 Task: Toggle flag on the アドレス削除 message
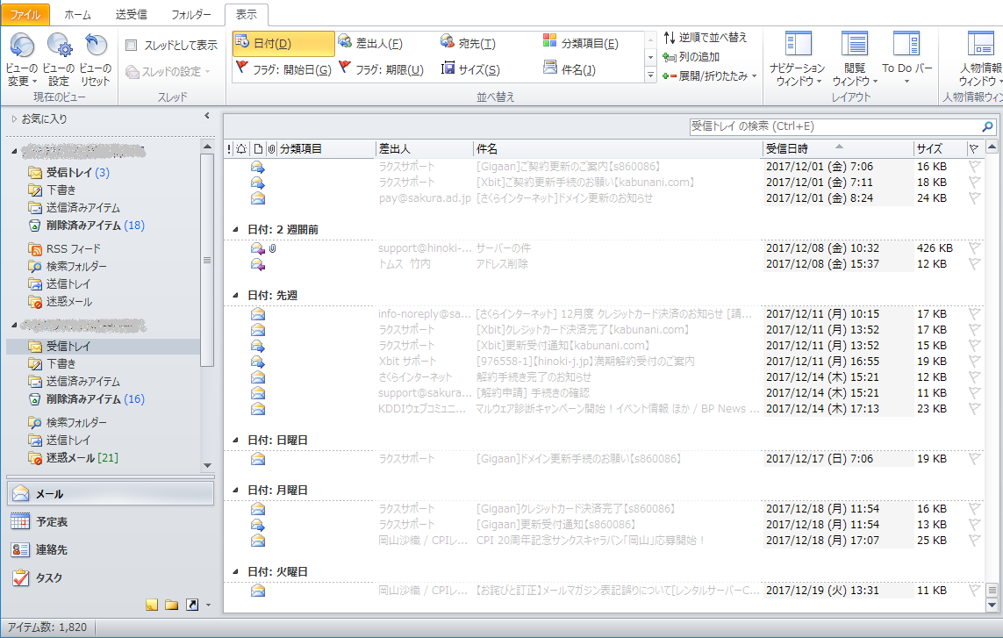pyautogui.click(x=973, y=264)
